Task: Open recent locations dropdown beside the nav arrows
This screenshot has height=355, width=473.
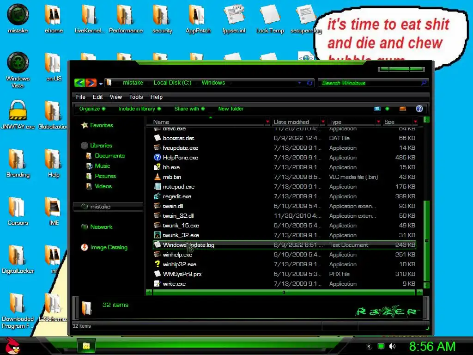Action: [101, 84]
